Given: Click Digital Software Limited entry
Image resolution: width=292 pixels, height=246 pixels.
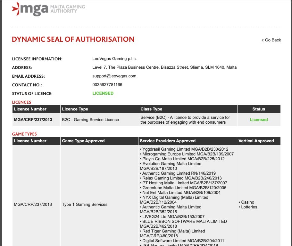Looking at the screenshot, I should (x=182, y=241).
